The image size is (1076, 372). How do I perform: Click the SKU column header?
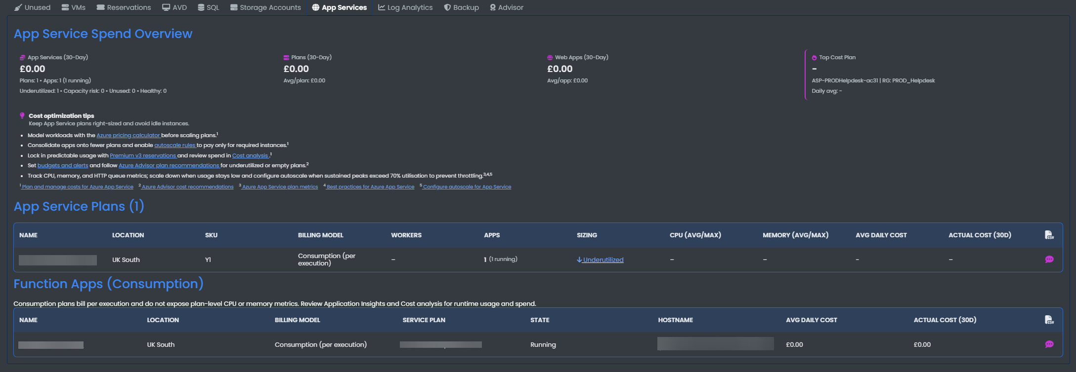click(211, 235)
